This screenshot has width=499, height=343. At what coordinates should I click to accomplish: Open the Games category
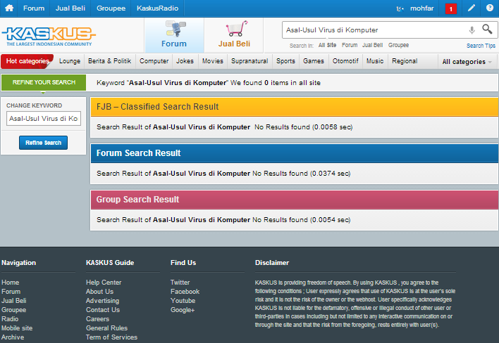[314, 61]
